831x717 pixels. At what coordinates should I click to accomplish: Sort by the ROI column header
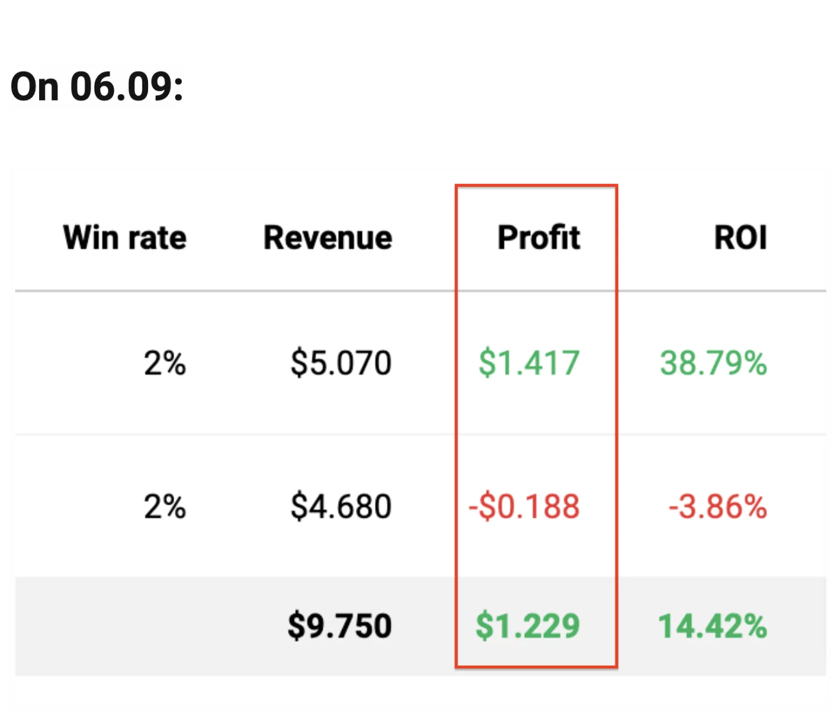pyautogui.click(x=740, y=238)
